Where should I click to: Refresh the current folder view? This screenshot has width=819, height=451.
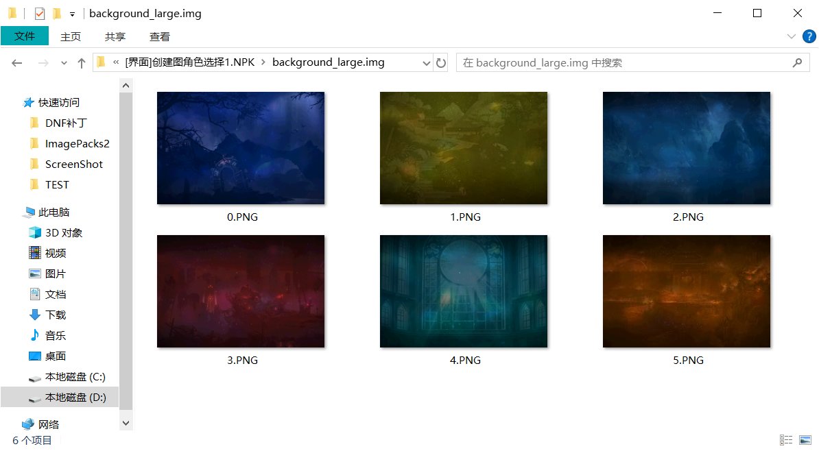[441, 62]
